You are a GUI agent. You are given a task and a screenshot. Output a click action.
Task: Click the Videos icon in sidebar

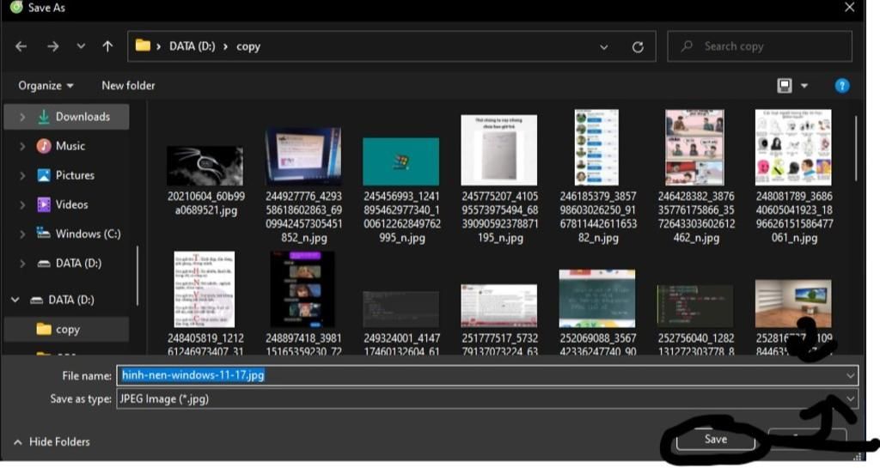[x=43, y=204]
